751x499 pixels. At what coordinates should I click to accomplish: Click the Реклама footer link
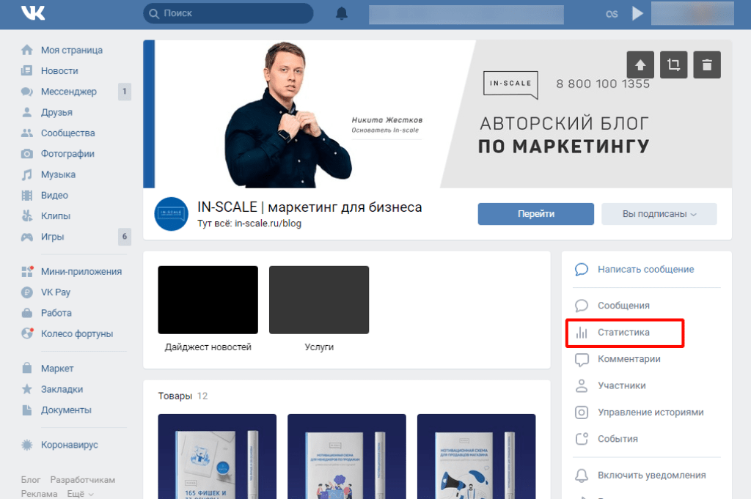(40, 494)
